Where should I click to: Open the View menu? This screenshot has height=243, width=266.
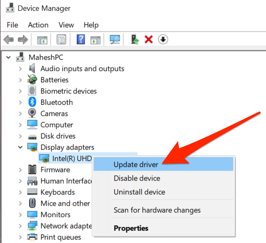(x=66, y=25)
